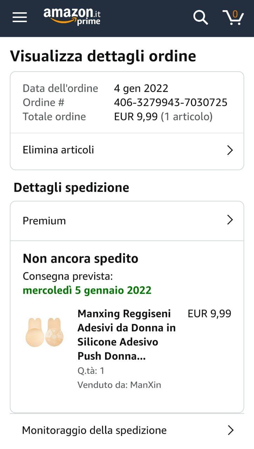Open Monitoraggio della spedizione text
The image size is (254, 449).
[x=94, y=430]
